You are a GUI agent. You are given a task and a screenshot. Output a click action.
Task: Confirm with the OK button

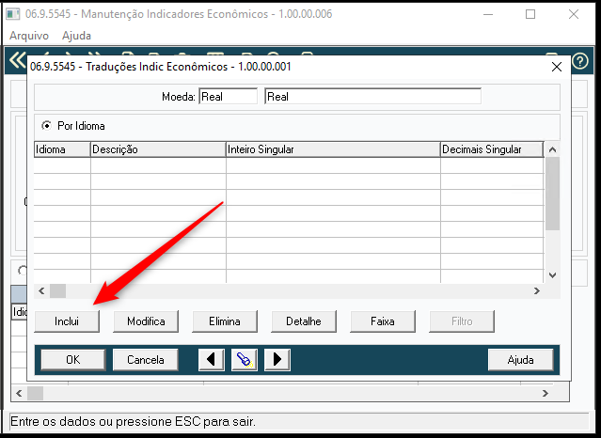(72, 359)
